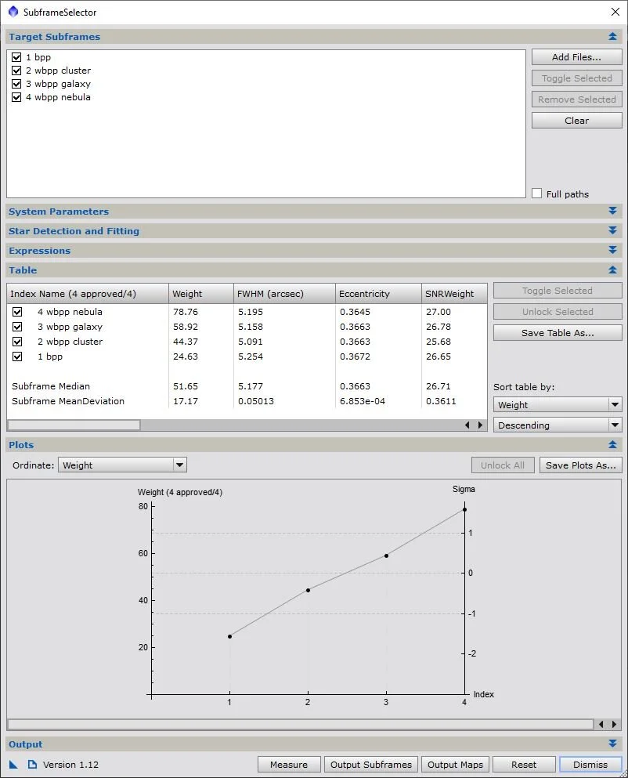This screenshot has width=628, height=778.
Task: Click the Clear button
Action: tap(576, 121)
